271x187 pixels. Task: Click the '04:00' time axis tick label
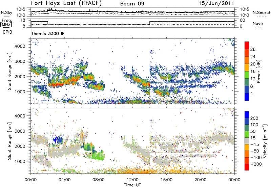pyautogui.click(x=64, y=180)
